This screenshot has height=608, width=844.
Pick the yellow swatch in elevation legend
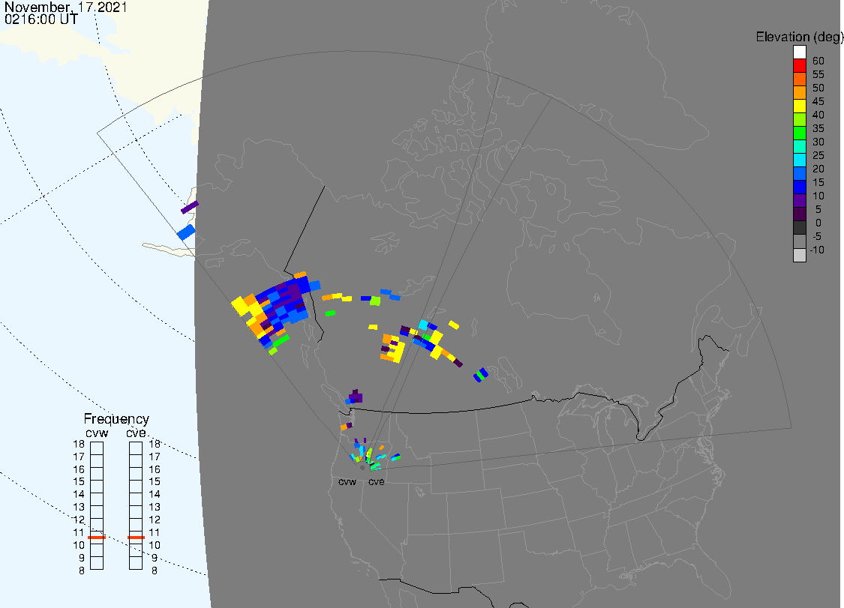(799, 106)
